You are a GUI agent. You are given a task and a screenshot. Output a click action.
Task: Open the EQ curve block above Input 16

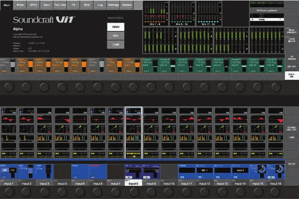tap(276, 119)
